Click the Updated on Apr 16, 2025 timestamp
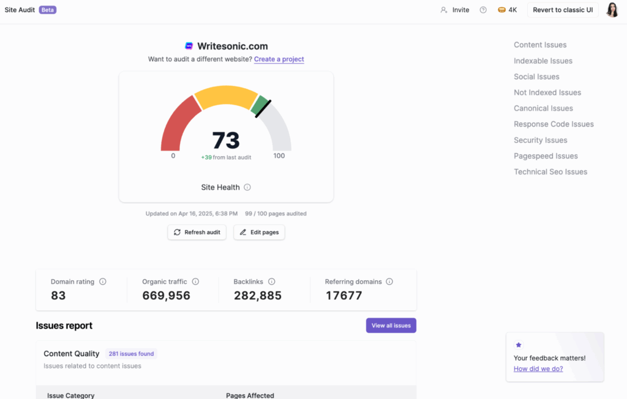Screen dimensions: 627x399 click(x=192, y=214)
